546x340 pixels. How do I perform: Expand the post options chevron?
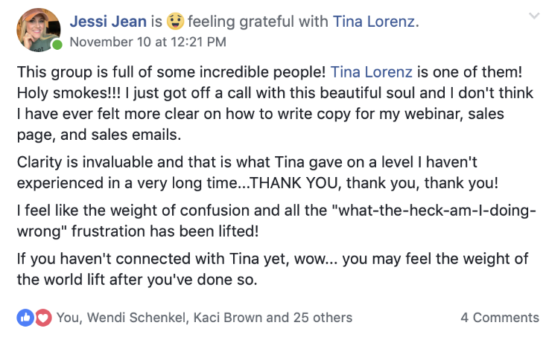pyautogui.click(x=533, y=15)
